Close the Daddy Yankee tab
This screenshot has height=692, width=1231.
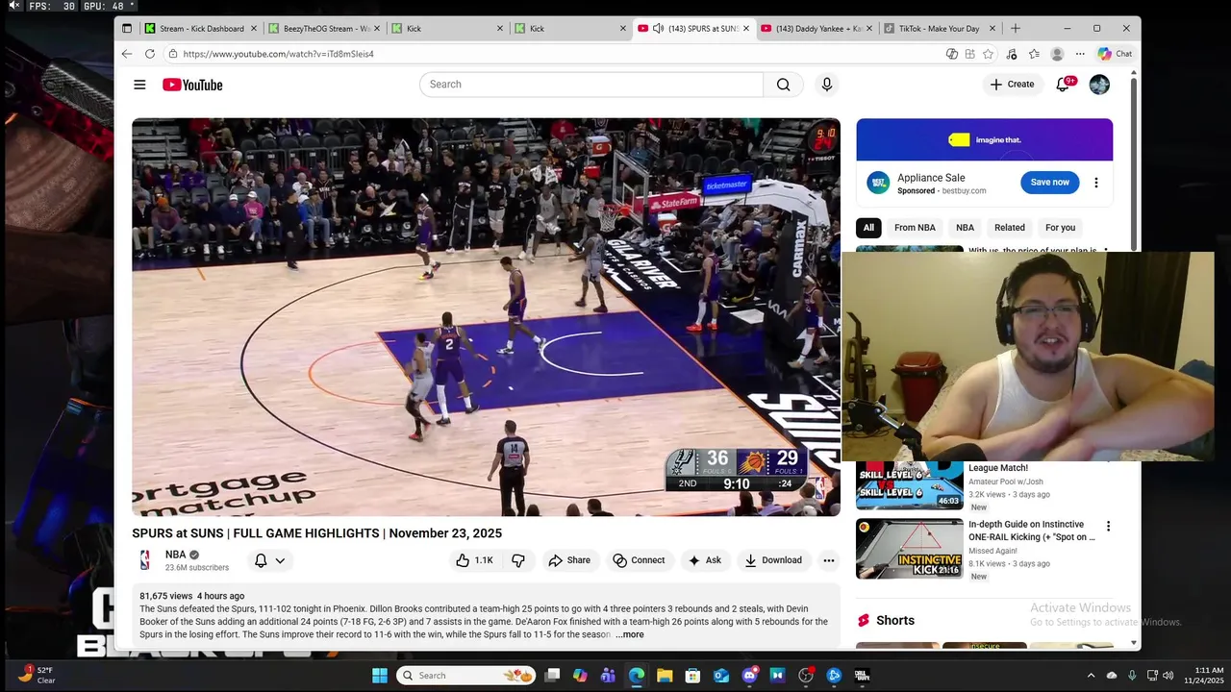(869, 29)
